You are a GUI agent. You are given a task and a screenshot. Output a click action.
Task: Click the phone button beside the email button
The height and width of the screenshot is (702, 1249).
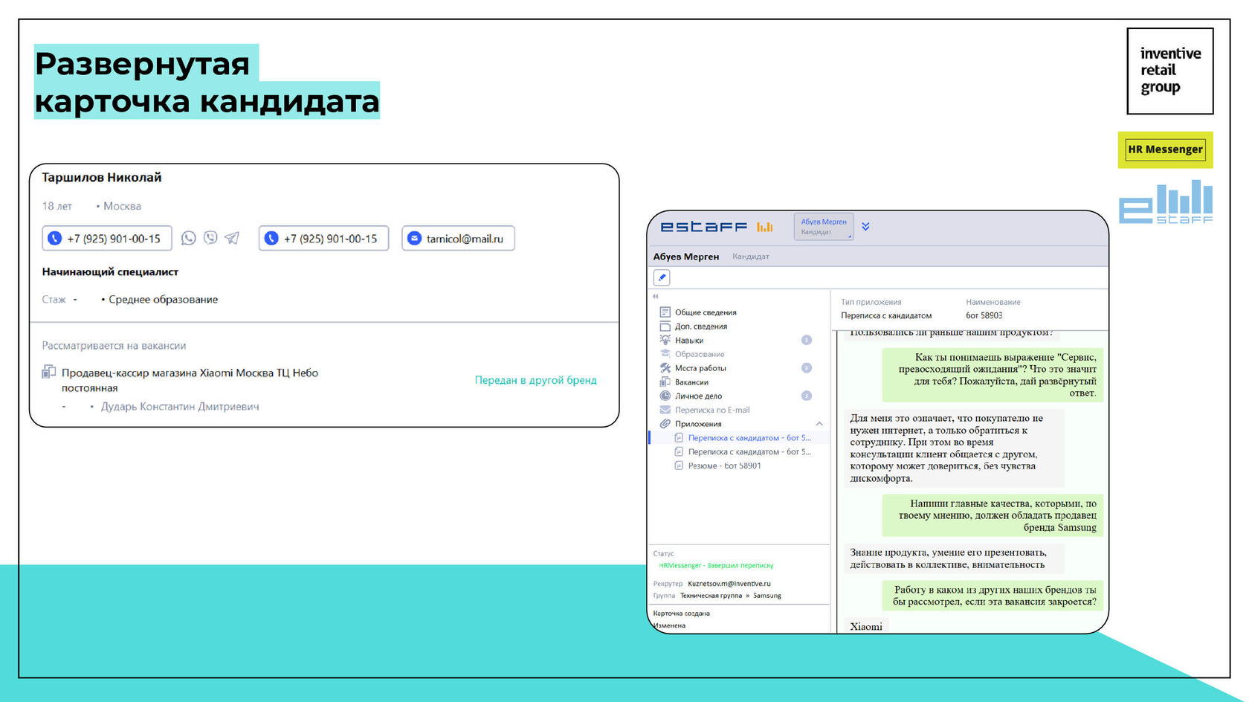[323, 238]
